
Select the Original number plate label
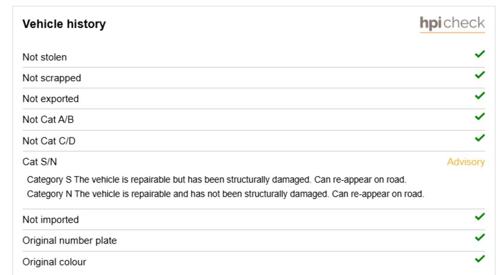pos(69,241)
